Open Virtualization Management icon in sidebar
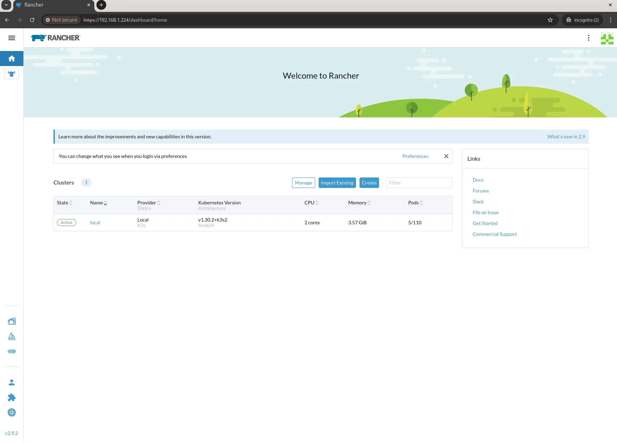617x443 pixels. click(12, 351)
